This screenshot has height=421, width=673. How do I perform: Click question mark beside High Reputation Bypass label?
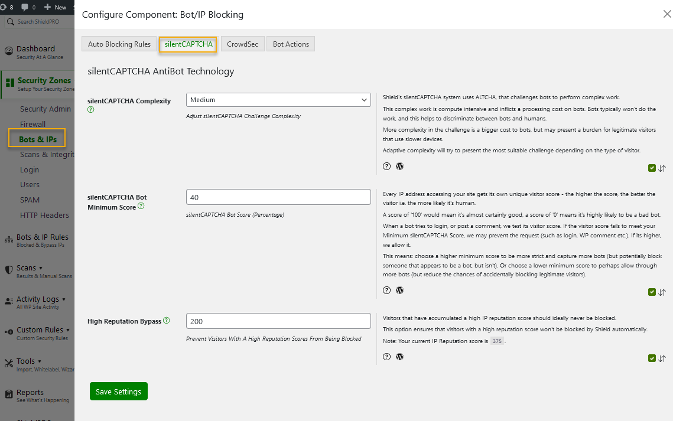click(167, 320)
